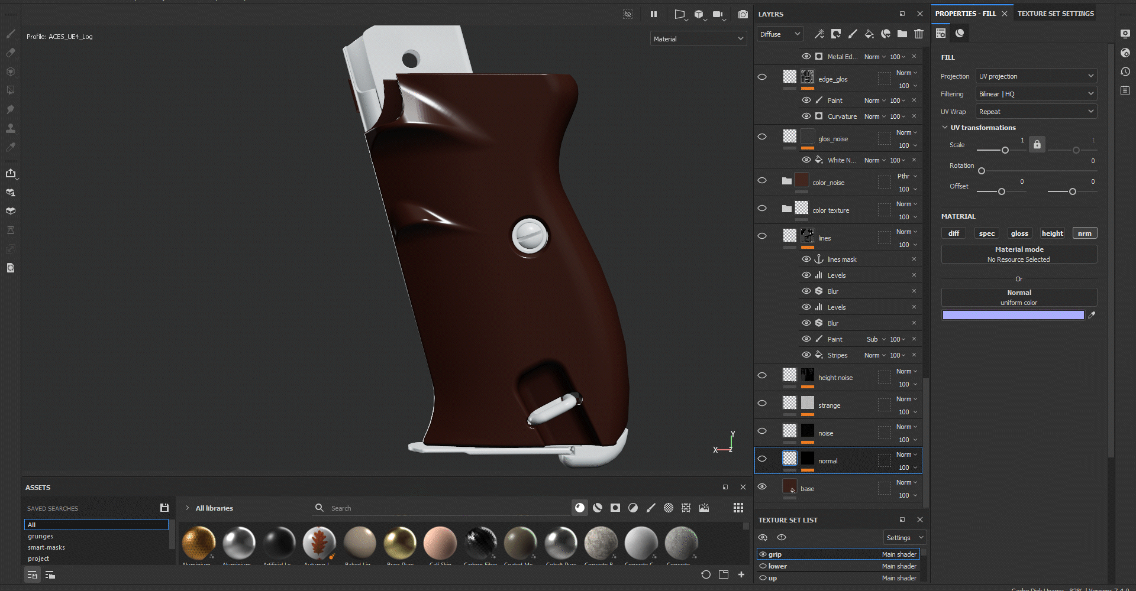This screenshot has height=591, width=1136.
Task: Click the nrm material channel button
Action: pyautogui.click(x=1085, y=233)
